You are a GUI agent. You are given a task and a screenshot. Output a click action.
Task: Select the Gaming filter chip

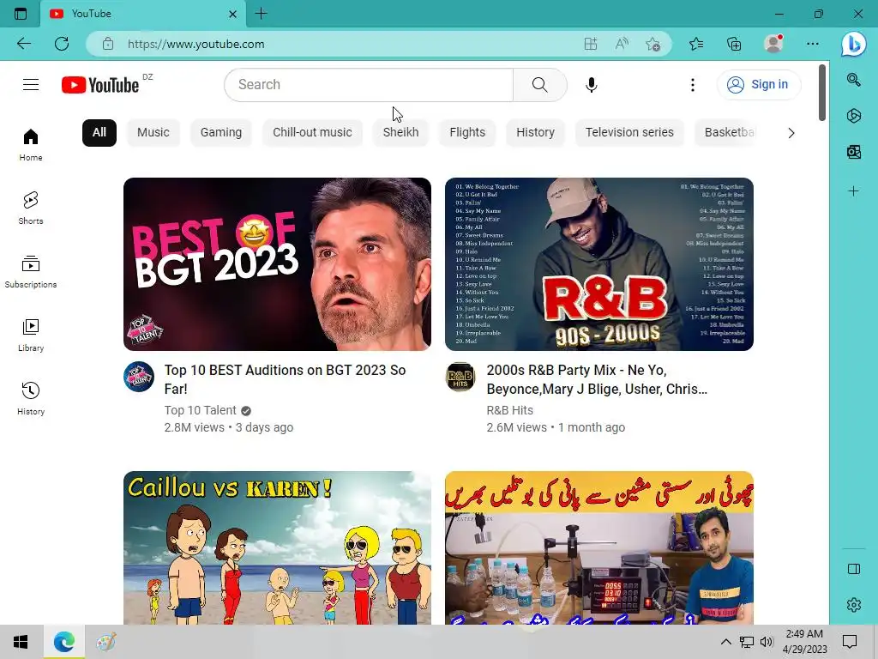221,133
